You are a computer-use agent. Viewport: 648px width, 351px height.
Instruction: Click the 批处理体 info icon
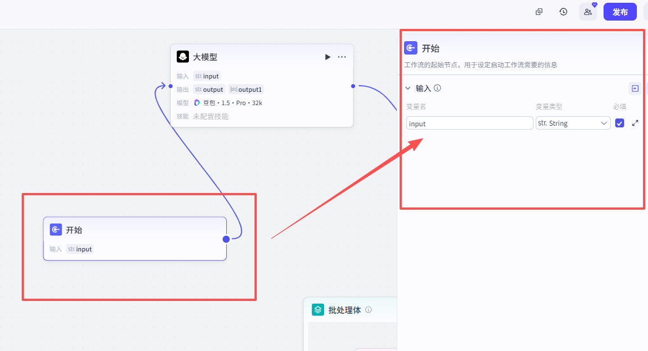click(368, 310)
